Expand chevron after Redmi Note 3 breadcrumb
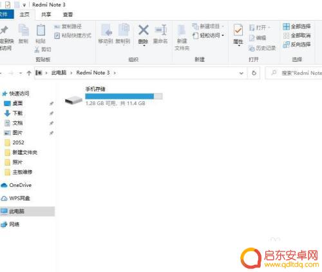322x272 pixels. pos(115,73)
